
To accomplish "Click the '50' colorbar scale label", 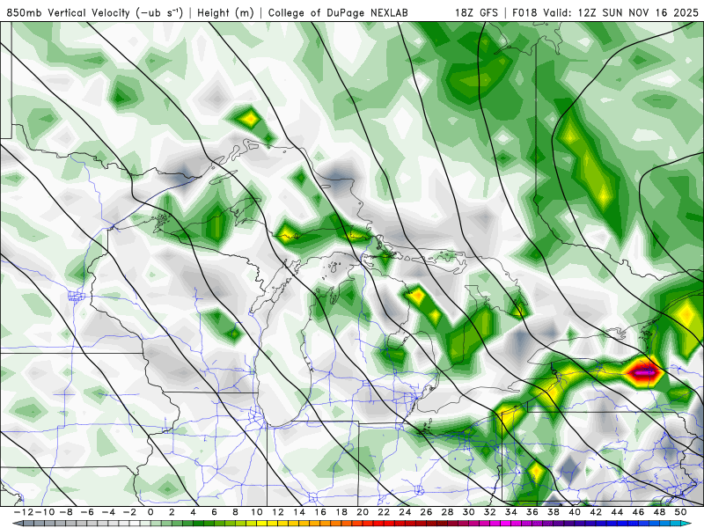I will pos(680,512).
